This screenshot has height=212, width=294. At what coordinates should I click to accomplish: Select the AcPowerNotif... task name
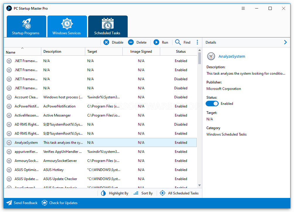pyautogui.click(x=27, y=106)
